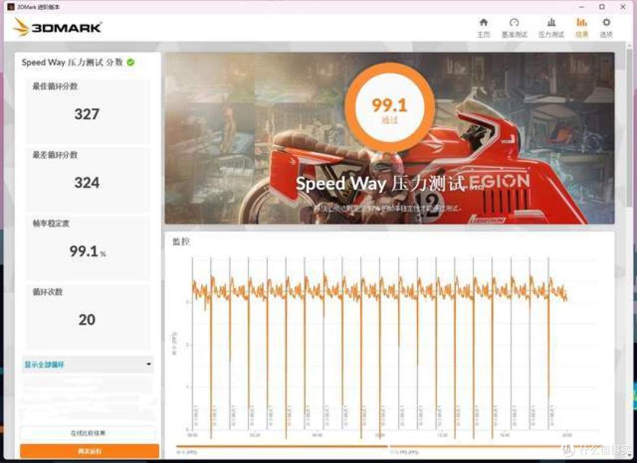
Task: Click the best loop score 327
Action: [87, 114]
